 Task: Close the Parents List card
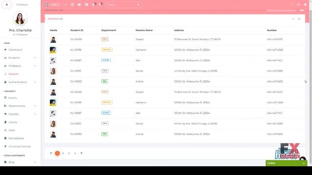(x=299, y=19)
